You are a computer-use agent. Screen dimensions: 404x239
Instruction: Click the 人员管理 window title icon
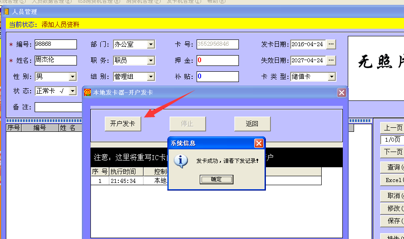click(6, 12)
